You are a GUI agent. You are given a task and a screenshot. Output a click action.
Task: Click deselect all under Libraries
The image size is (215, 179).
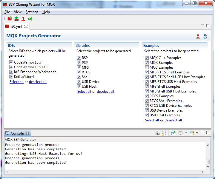tap(105, 92)
